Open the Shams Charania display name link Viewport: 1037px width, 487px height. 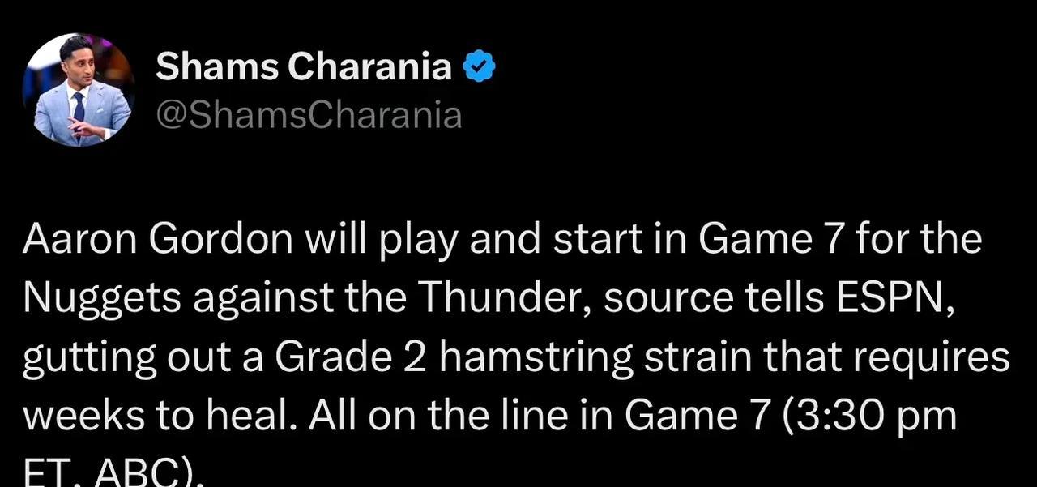[x=304, y=66]
